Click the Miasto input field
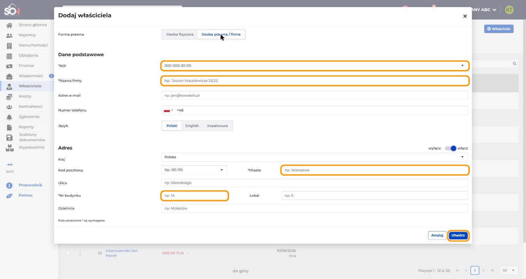 (x=375, y=170)
